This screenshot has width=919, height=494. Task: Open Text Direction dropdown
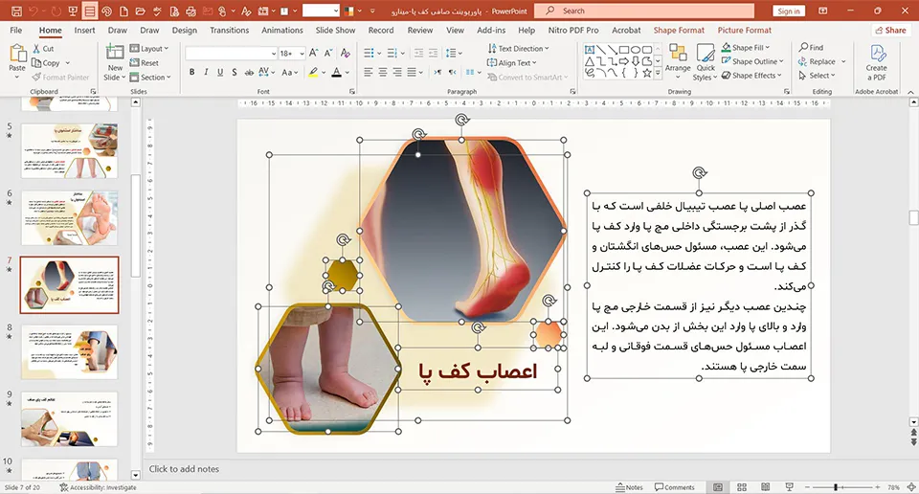coord(518,49)
